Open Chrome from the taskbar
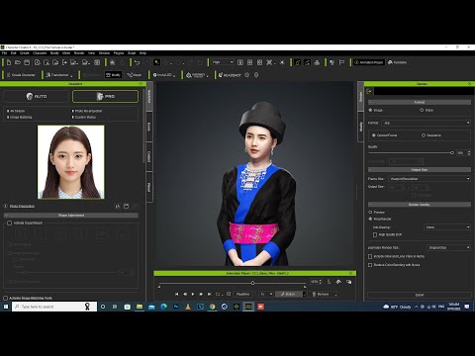The image size is (475, 356). coord(212,307)
